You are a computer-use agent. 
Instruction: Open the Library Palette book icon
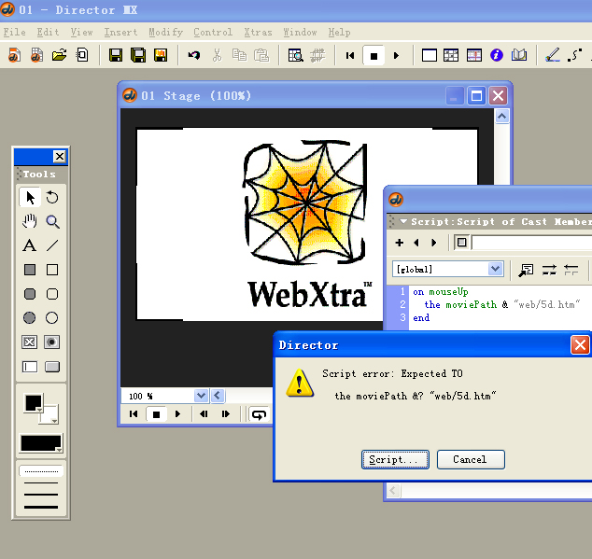pyautogui.click(x=519, y=55)
